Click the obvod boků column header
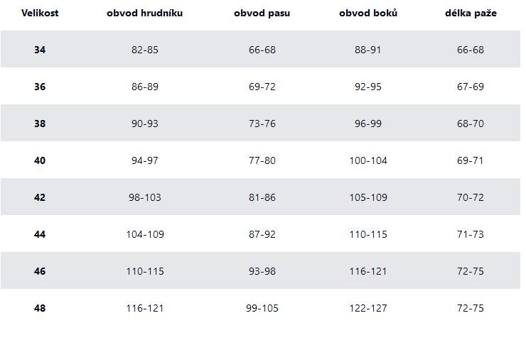 click(368, 13)
